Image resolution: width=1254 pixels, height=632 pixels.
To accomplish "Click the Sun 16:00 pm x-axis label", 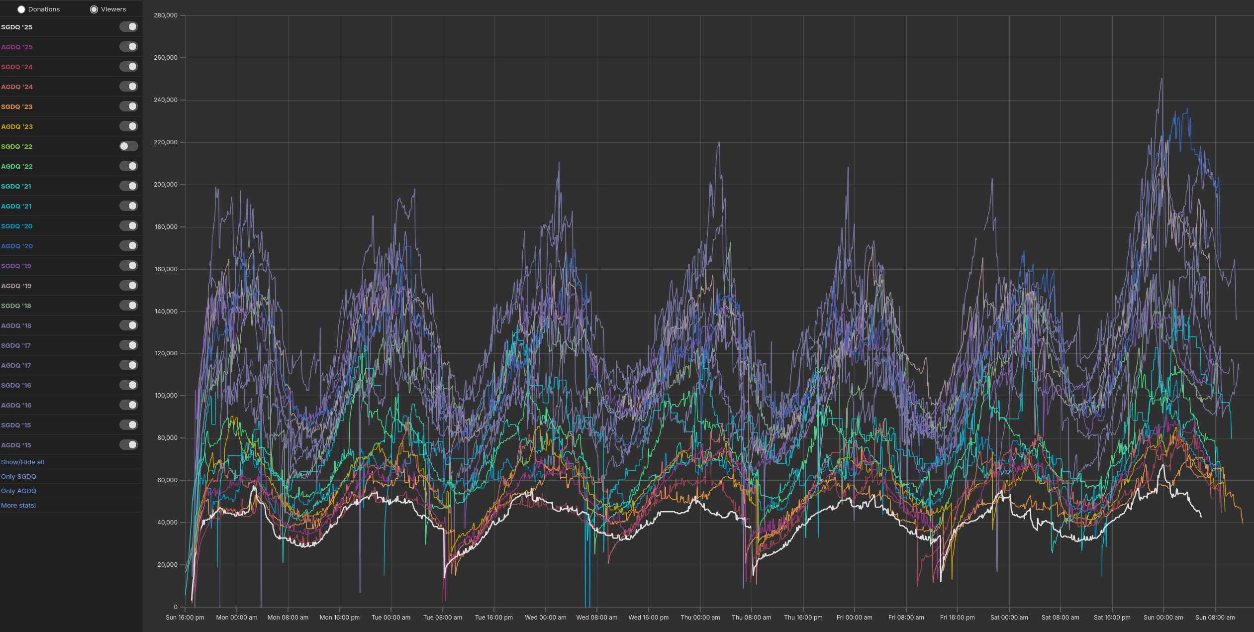I will (185, 618).
